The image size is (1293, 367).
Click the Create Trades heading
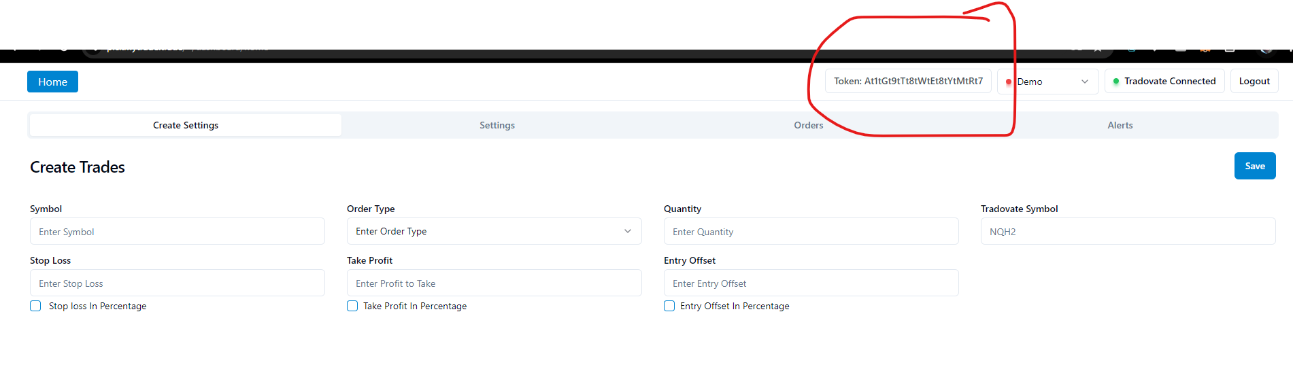click(x=78, y=167)
